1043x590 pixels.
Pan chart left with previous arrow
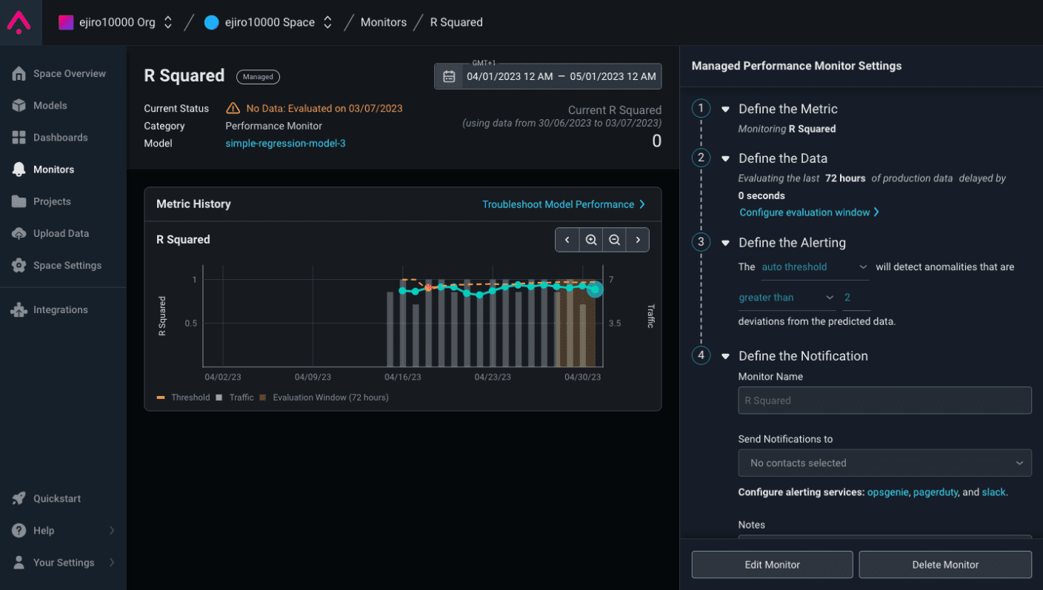pyautogui.click(x=567, y=240)
